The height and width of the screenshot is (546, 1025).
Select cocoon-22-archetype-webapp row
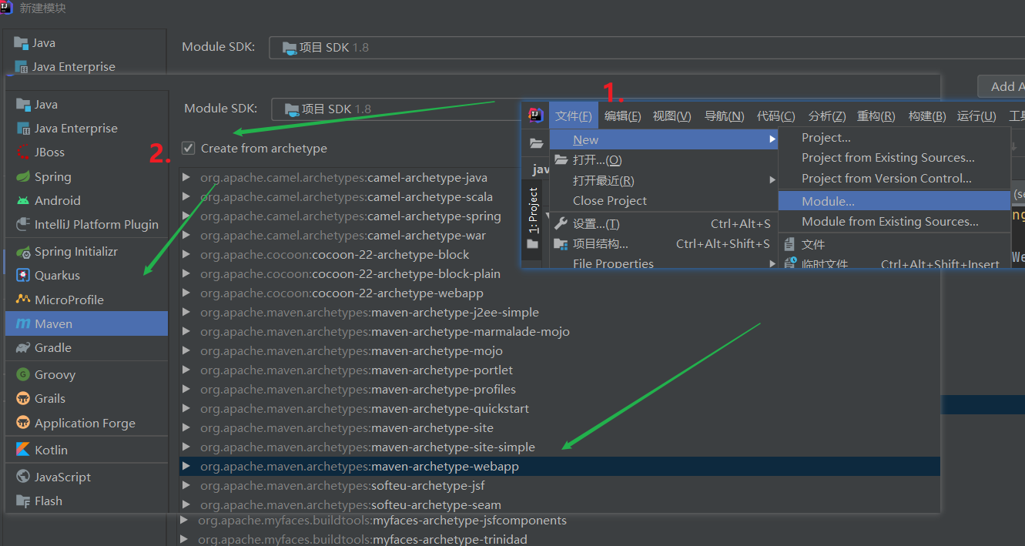[560, 293]
